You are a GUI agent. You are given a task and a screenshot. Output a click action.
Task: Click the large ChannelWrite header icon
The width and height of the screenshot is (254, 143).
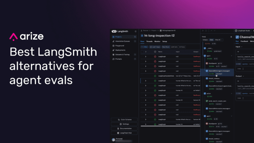tap(237, 37)
